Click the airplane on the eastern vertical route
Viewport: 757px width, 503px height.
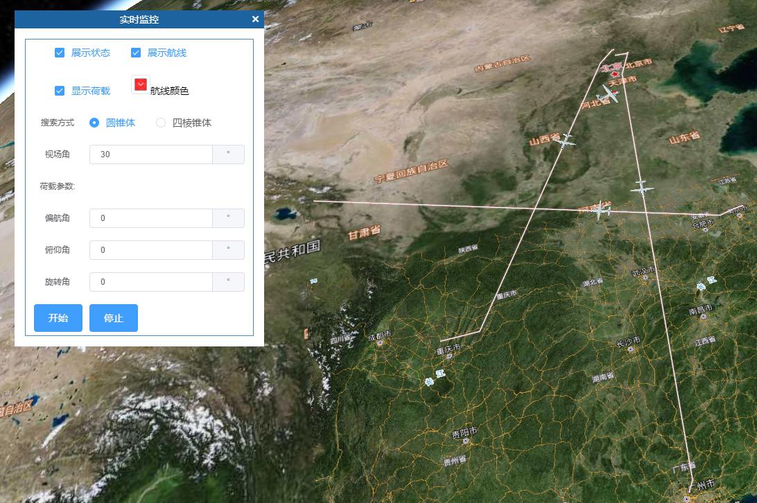[x=642, y=188]
